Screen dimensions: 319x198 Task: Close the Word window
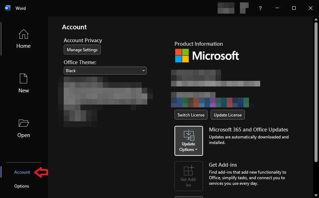click(310, 8)
